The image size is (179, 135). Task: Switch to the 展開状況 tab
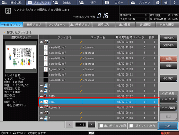[x=103, y=25]
